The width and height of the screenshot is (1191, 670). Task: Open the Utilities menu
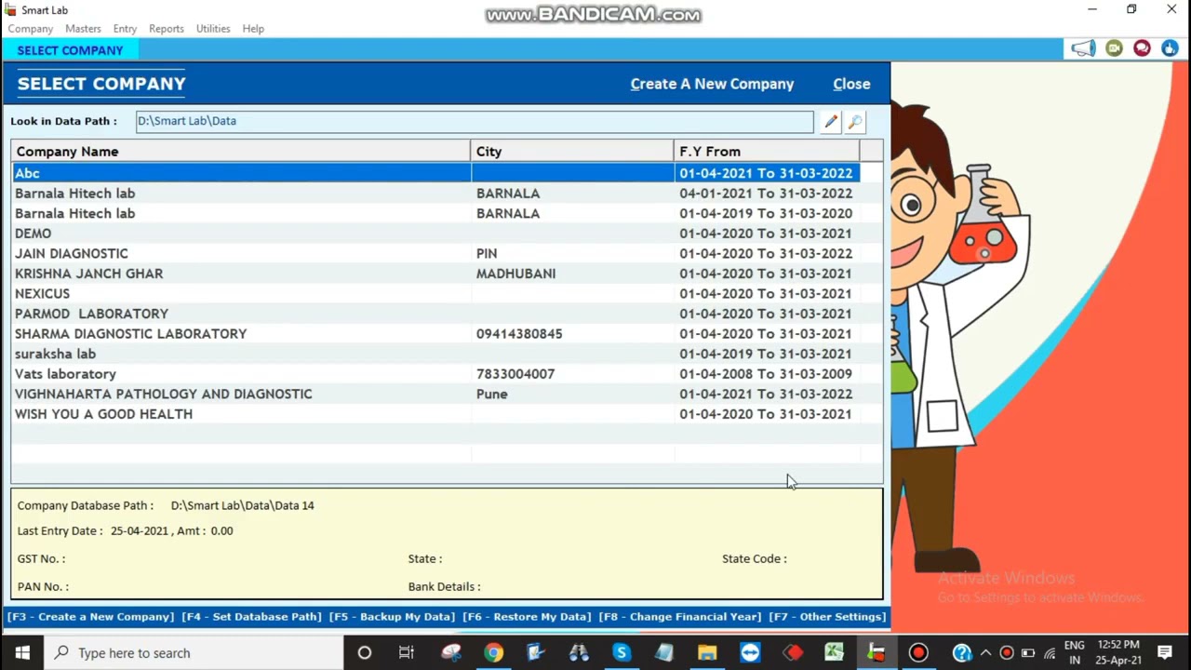[213, 29]
